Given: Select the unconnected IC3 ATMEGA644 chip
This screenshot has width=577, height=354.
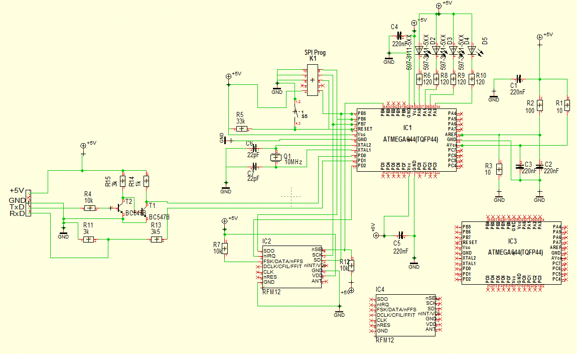Looking at the screenshot, I should pyautogui.click(x=511, y=253).
